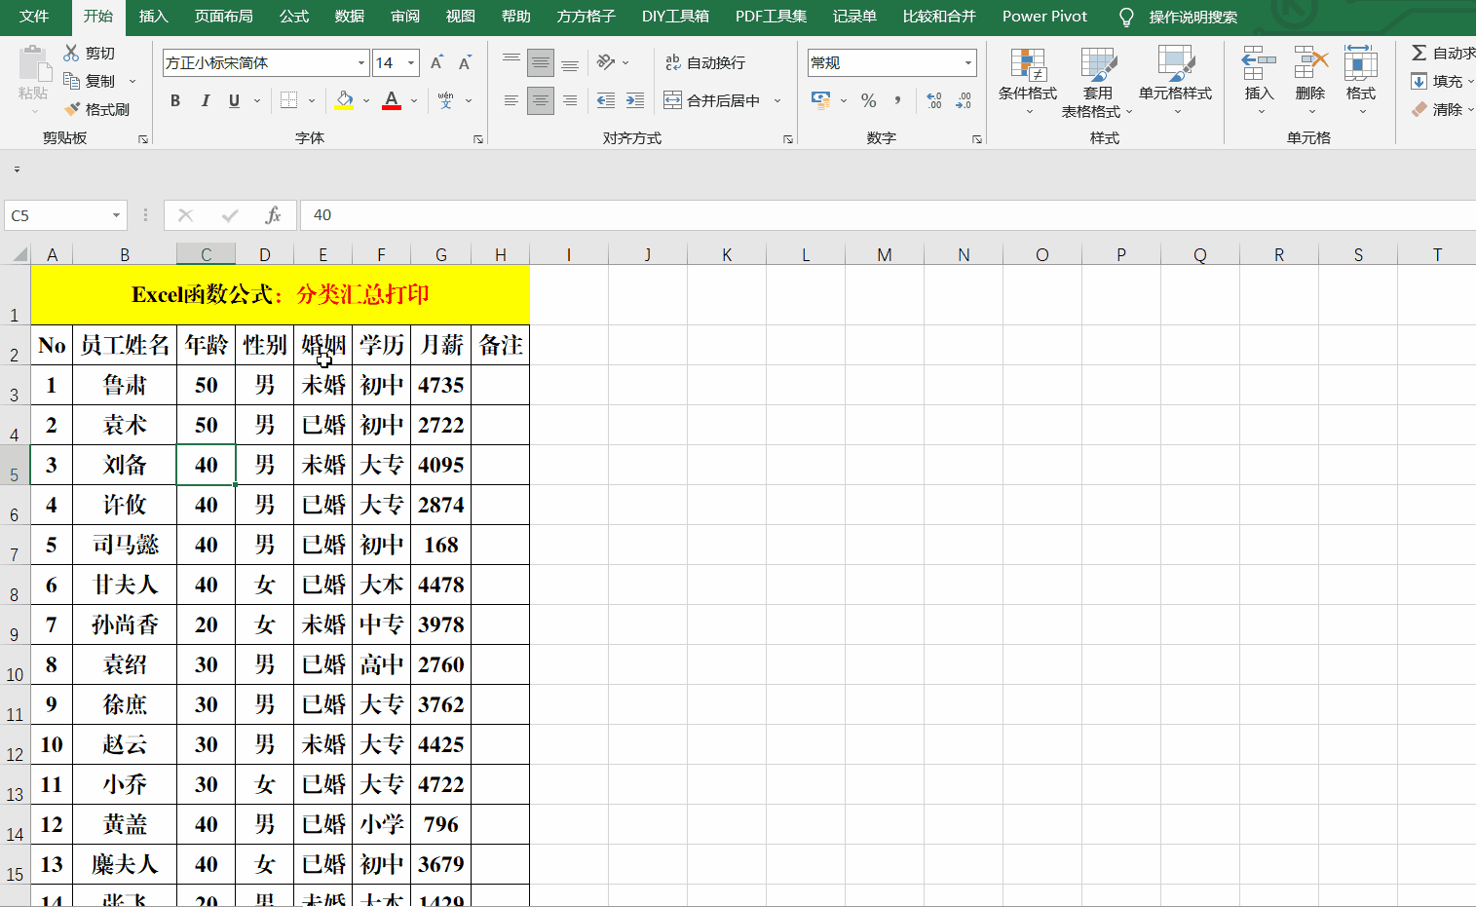This screenshot has height=907, width=1476.
Task: Expand the 合并后居中 merge options arrow
Action: pyautogui.click(x=776, y=100)
